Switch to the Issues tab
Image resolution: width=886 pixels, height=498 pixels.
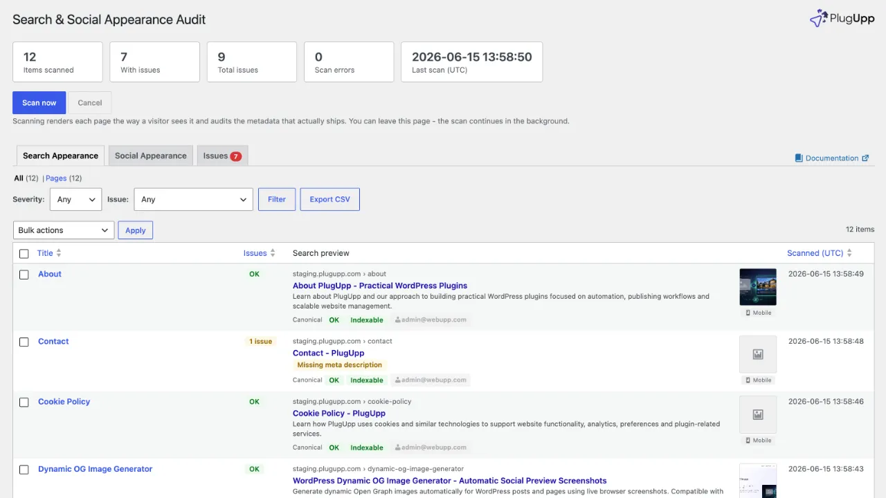coord(222,156)
